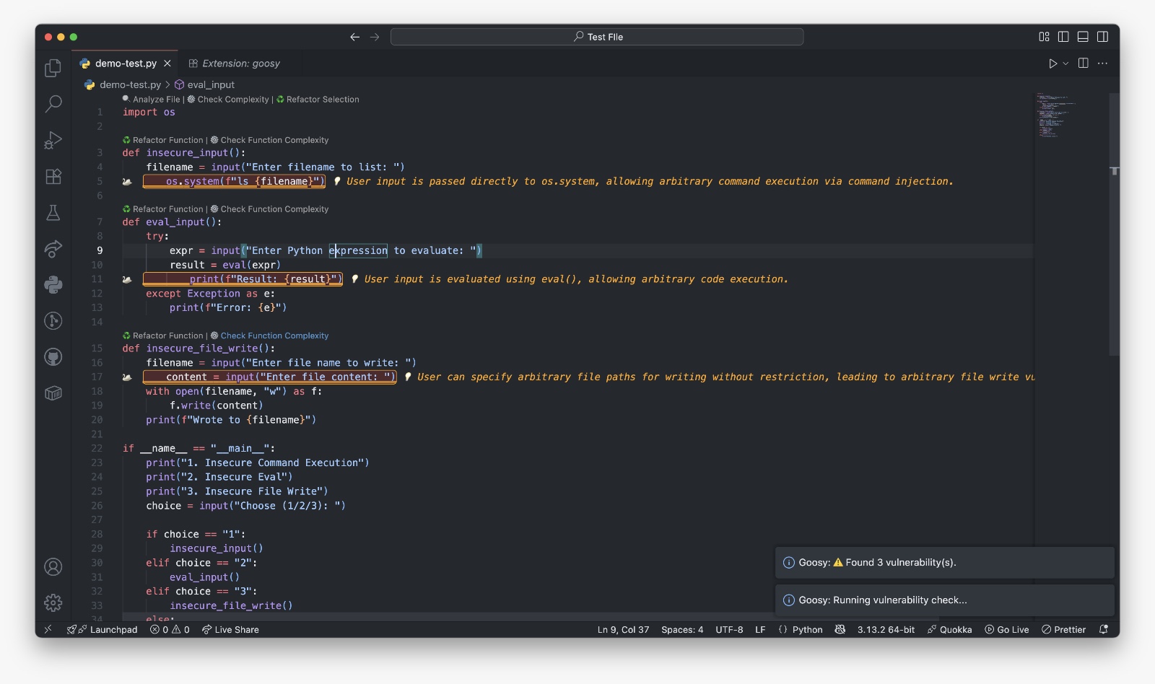Click Ln 9, Col 37 cursor position
1155x684 pixels.
point(623,629)
